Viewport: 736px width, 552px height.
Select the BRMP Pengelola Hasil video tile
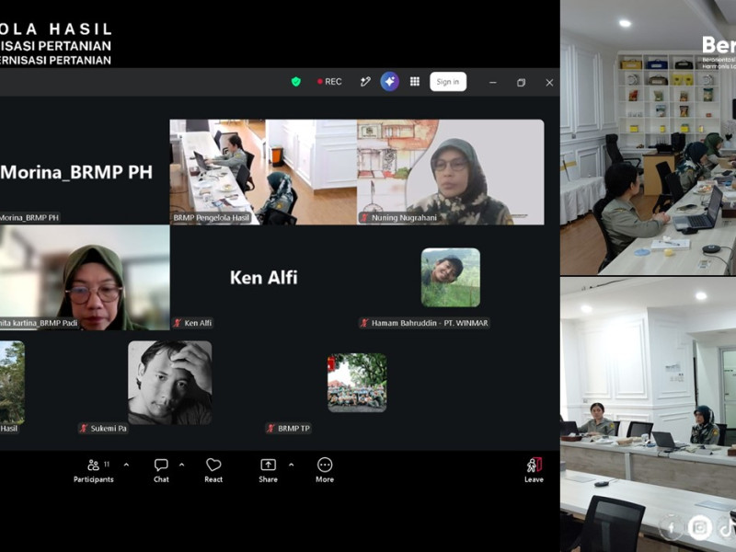click(263, 172)
